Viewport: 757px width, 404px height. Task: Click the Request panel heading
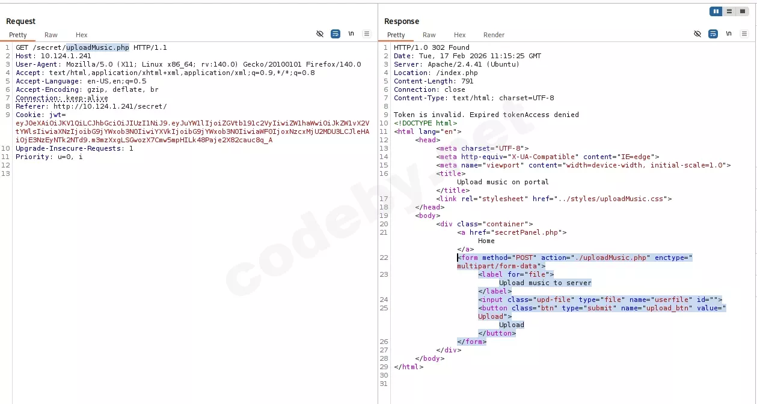click(x=21, y=21)
